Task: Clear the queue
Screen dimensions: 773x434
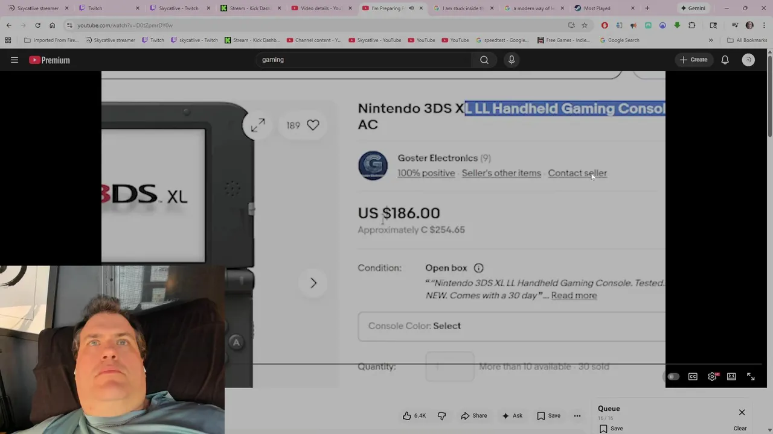Action: click(x=740, y=429)
